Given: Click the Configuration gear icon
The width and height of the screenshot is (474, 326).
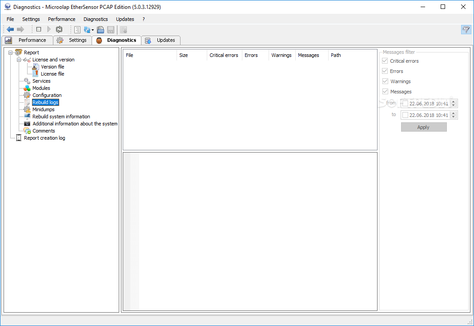Looking at the screenshot, I should [27, 95].
